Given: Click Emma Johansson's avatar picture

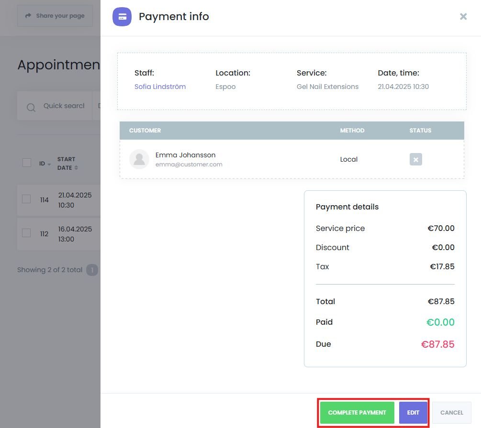Looking at the screenshot, I should tap(139, 159).
